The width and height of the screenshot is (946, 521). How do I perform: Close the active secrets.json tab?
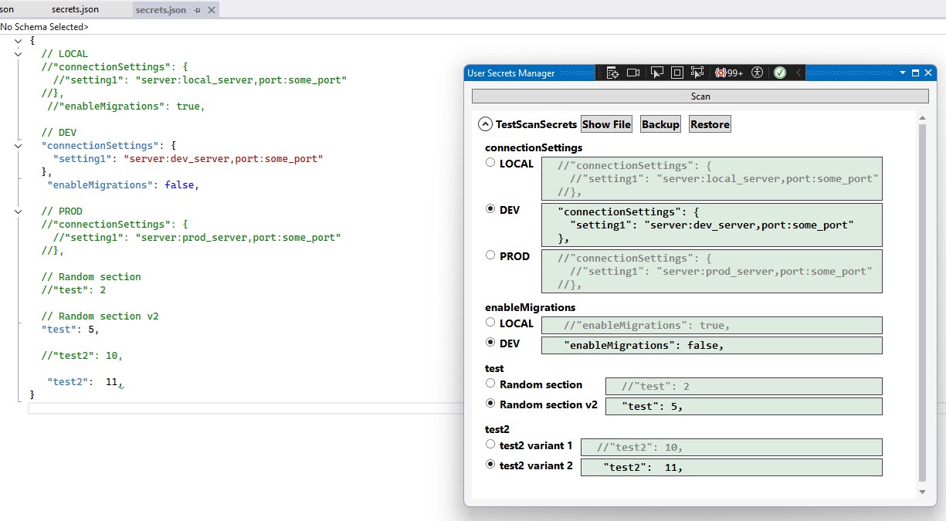pos(212,10)
